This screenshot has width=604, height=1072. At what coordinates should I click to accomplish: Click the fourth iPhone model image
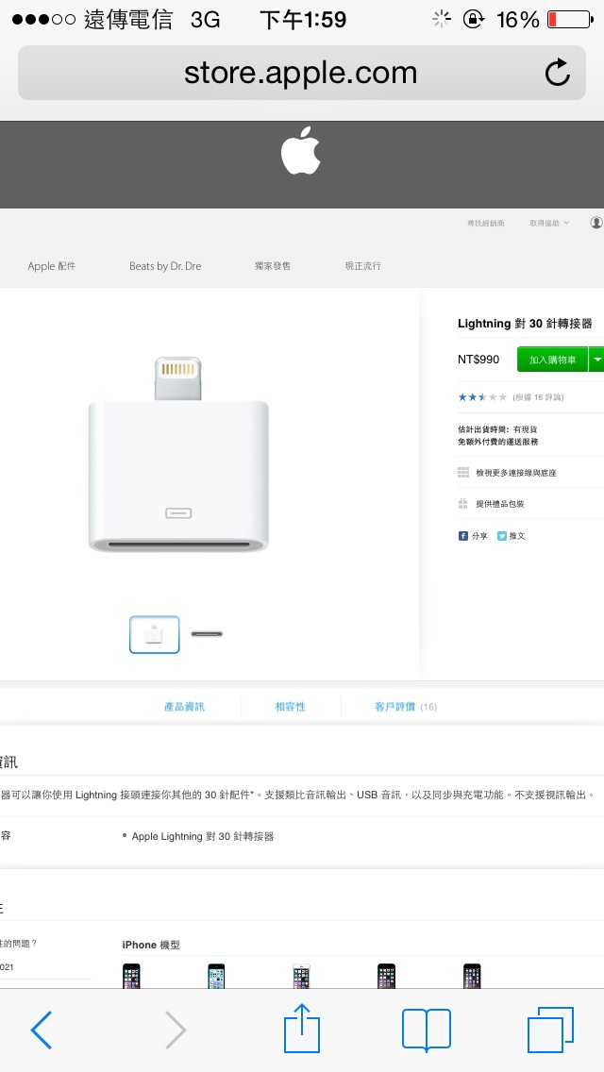tap(387, 976)
